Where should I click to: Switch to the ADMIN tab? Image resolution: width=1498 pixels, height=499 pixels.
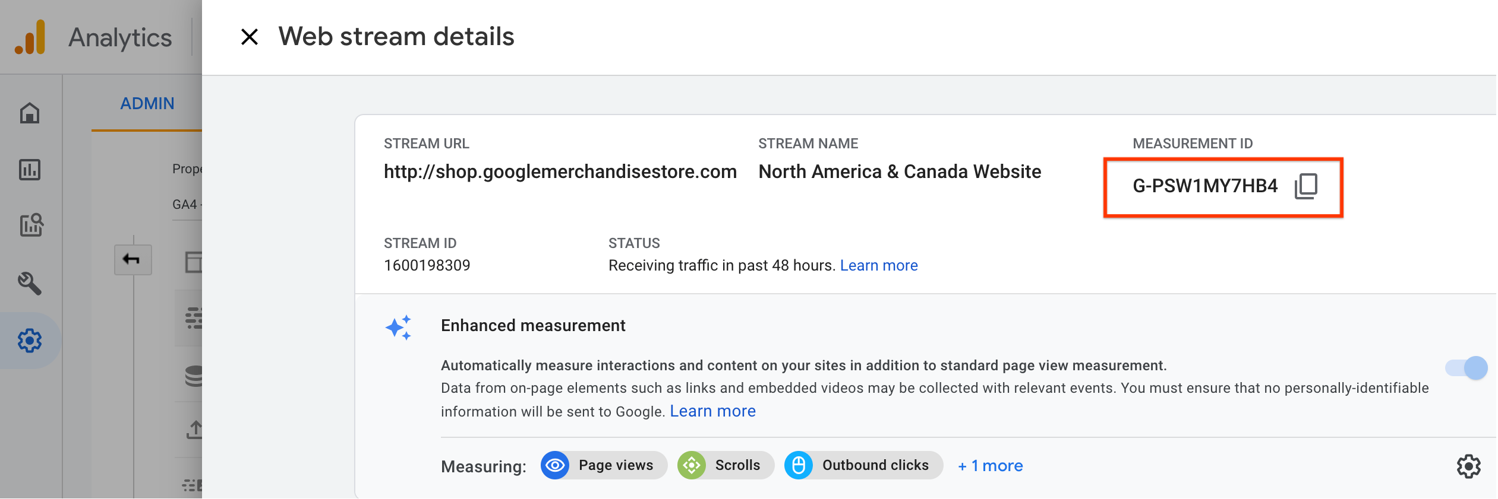point(147,103)
